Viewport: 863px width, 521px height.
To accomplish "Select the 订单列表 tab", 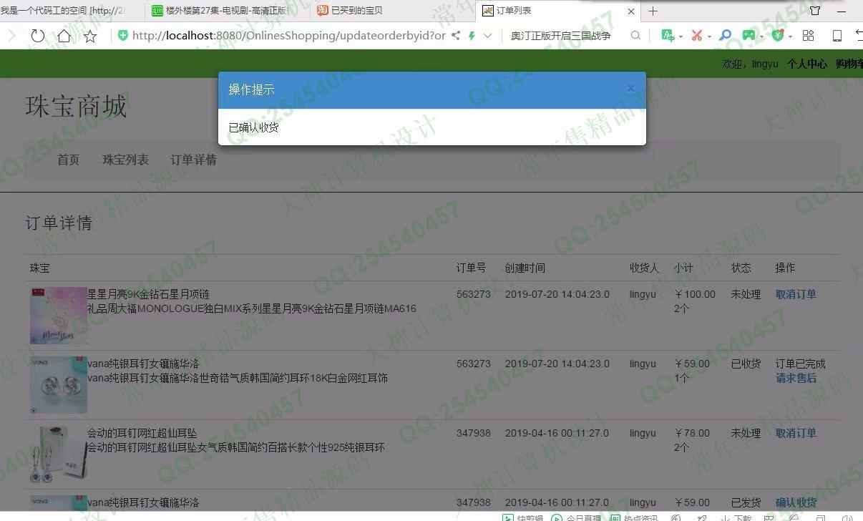I will [x=558, y=11].
